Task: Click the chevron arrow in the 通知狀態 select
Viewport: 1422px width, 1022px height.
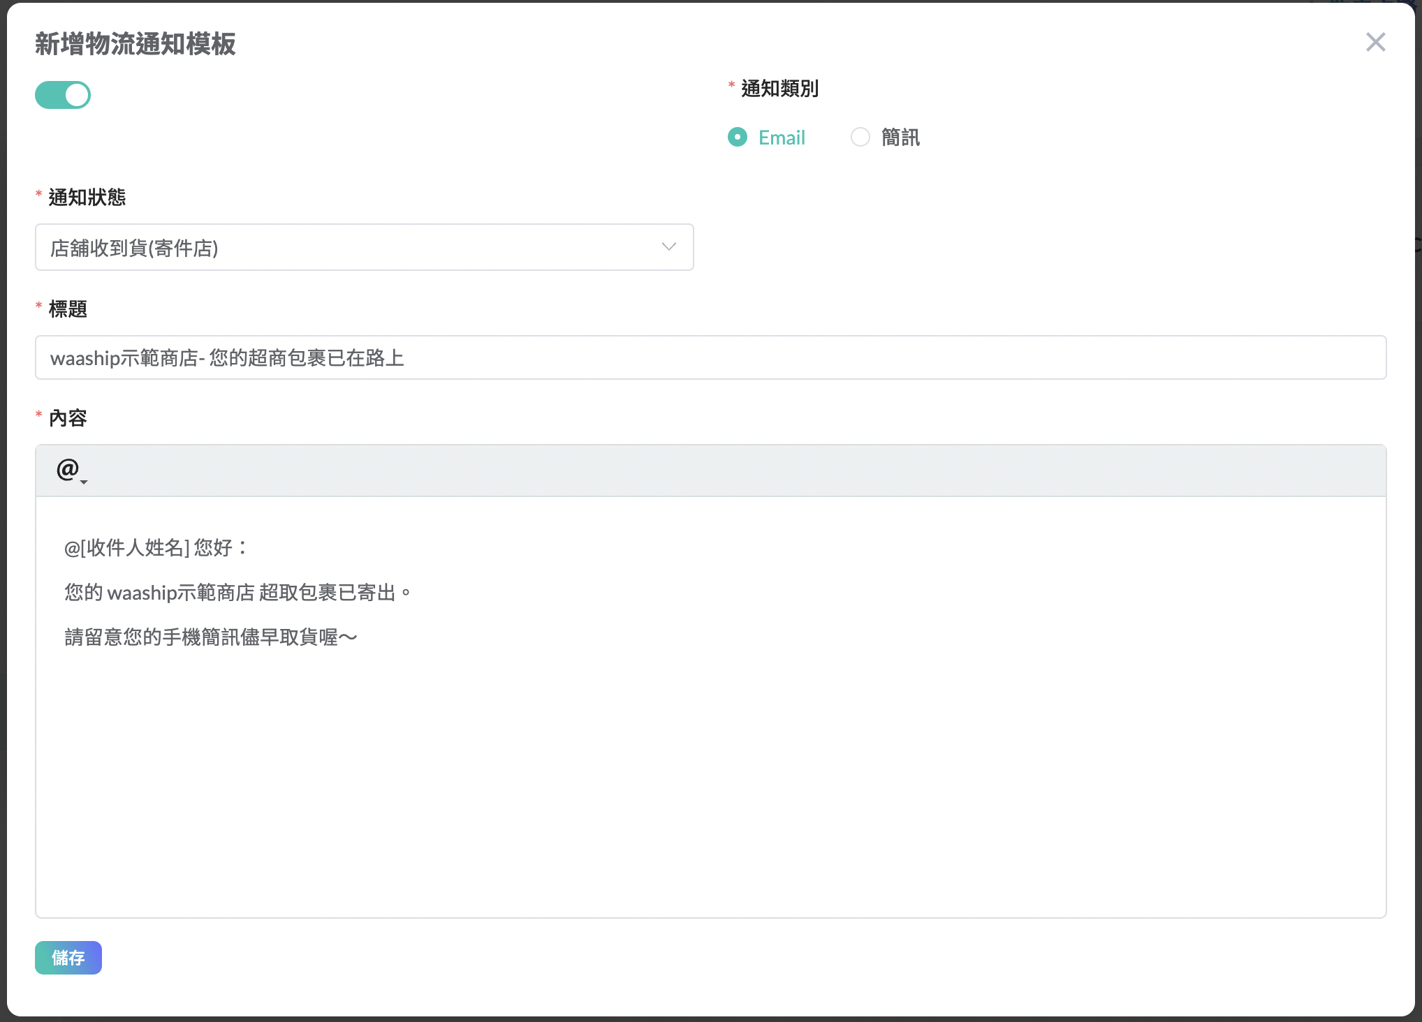Action: coord(668,247)
